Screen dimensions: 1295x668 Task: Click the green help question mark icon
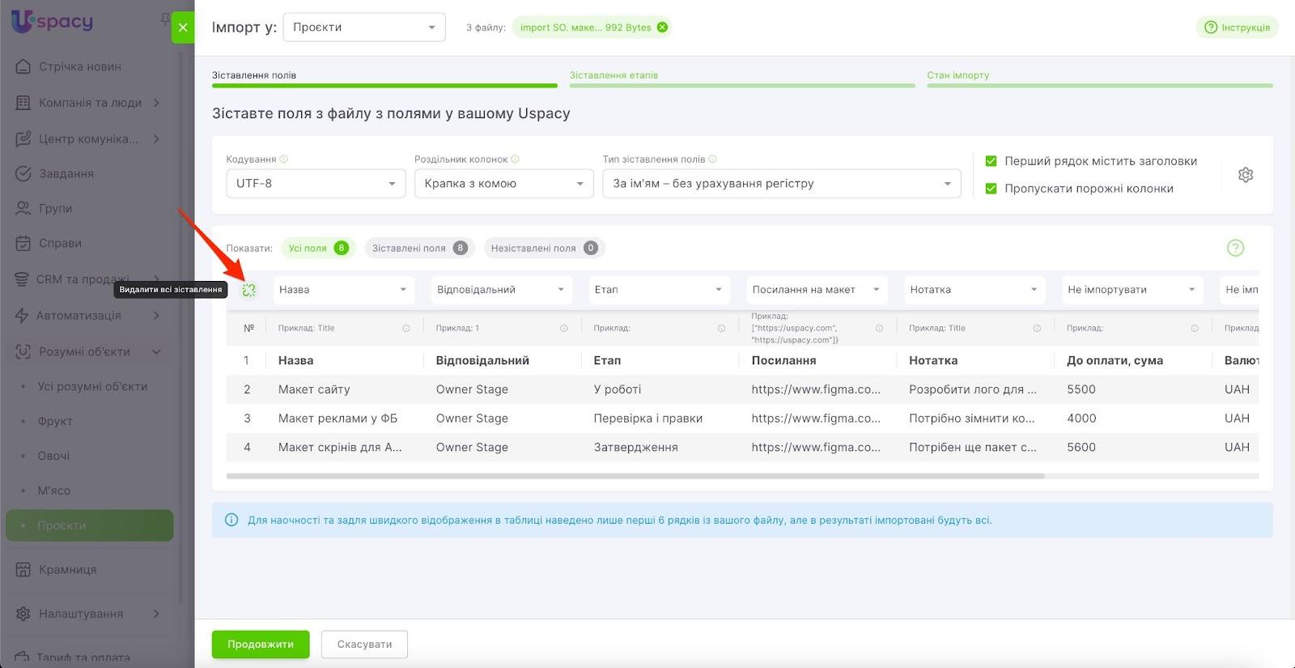coord(1235,249)
